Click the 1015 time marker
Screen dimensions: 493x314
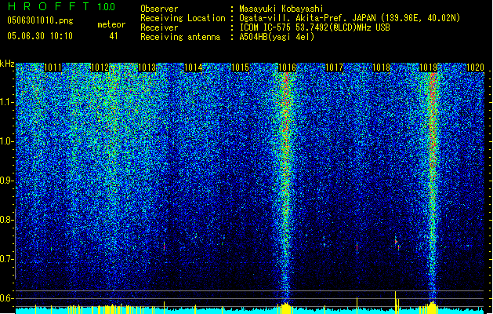(x=240, y=68)
